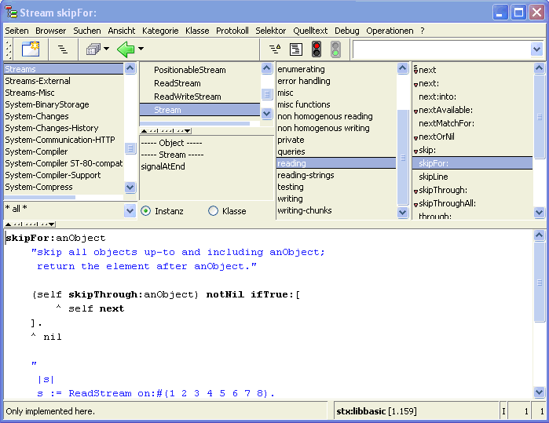Select the skipThrough: method
The image size is (549, 423).
[x=472, y=190]
